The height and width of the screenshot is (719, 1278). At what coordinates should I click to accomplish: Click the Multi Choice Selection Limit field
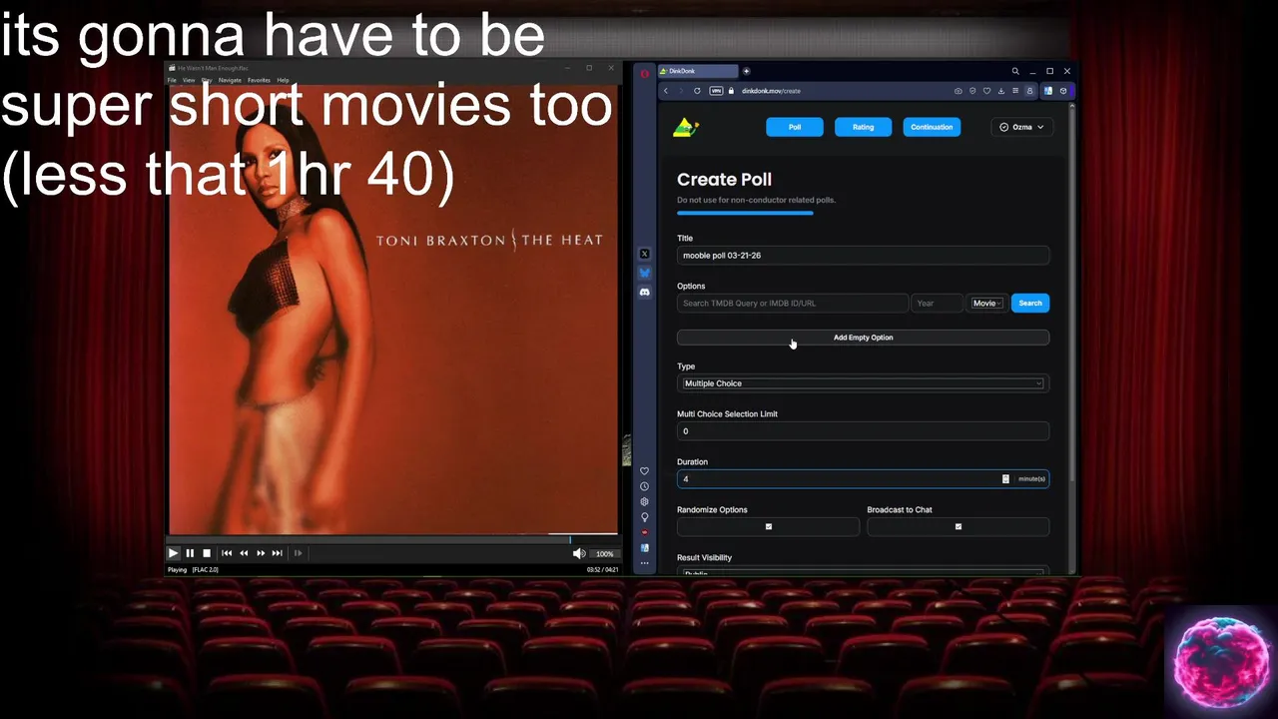coord(863,431)
